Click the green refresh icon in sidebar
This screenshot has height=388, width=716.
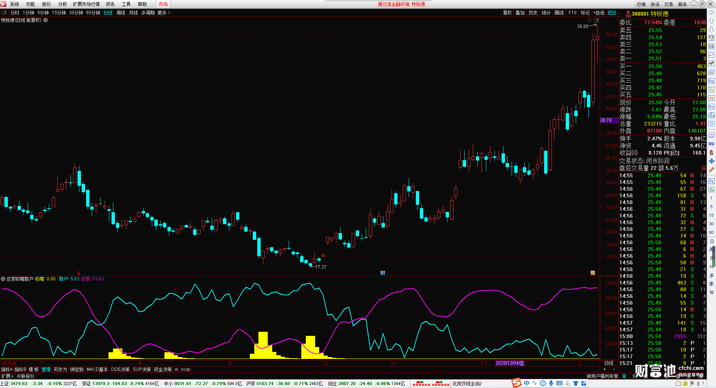pyautogui.click(x=711, y=190)
